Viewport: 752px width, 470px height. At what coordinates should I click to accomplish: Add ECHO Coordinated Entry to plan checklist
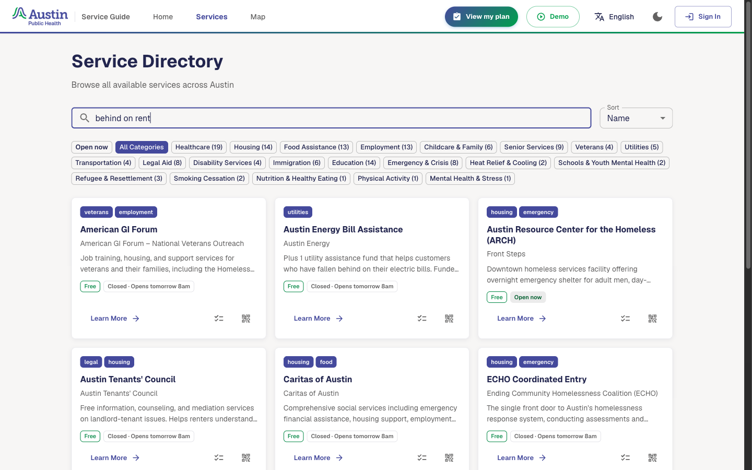pyautogui.click(x=625, y=458)
